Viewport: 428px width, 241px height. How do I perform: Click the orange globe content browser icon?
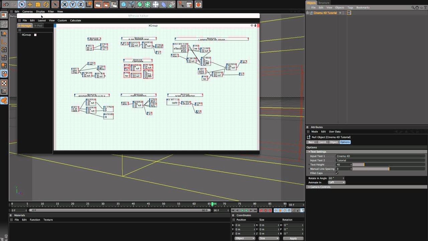tap(198, 4)
